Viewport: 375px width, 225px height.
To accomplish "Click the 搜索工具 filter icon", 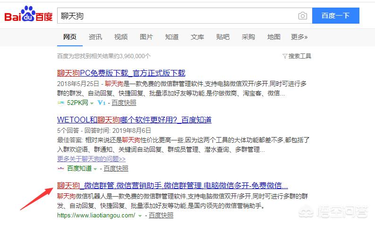I will (x=284, y=56).
